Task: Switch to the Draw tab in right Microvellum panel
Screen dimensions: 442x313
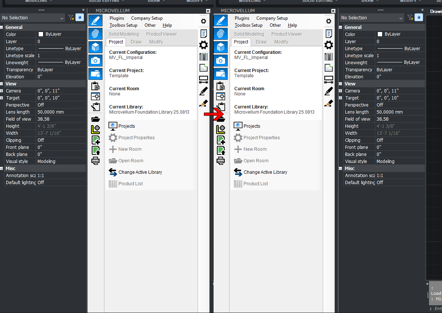Action: [x=261, y=42]
